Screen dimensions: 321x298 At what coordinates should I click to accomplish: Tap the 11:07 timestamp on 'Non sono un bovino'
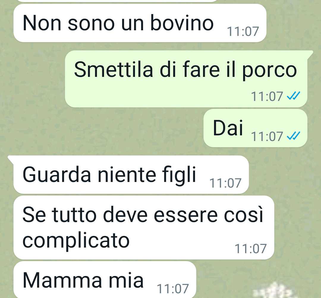[x=243, y=31]
